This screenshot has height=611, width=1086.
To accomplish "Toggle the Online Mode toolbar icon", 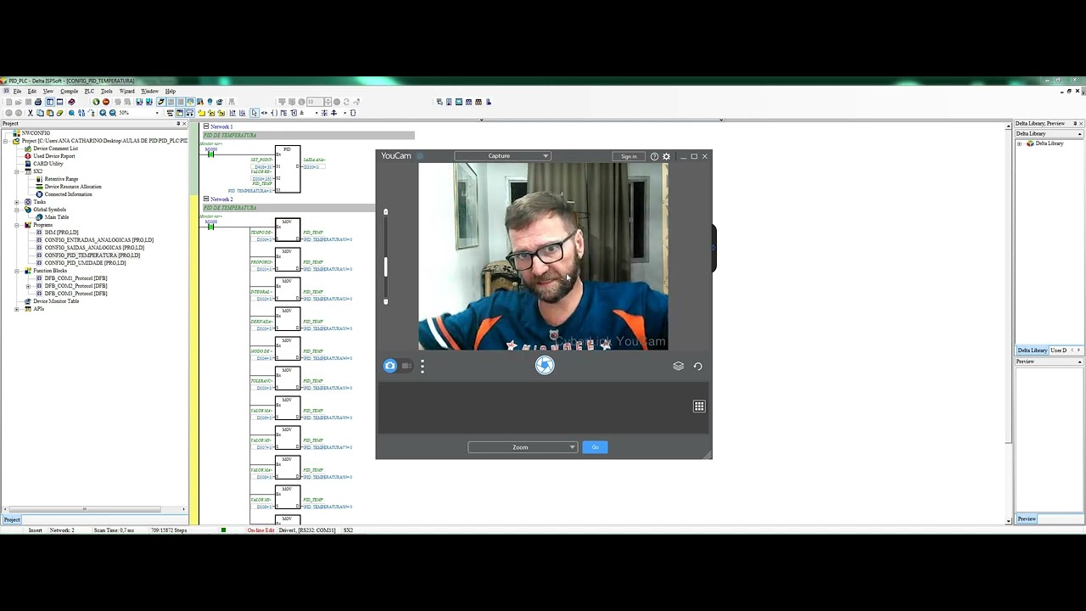I will (x=161, y=102).
